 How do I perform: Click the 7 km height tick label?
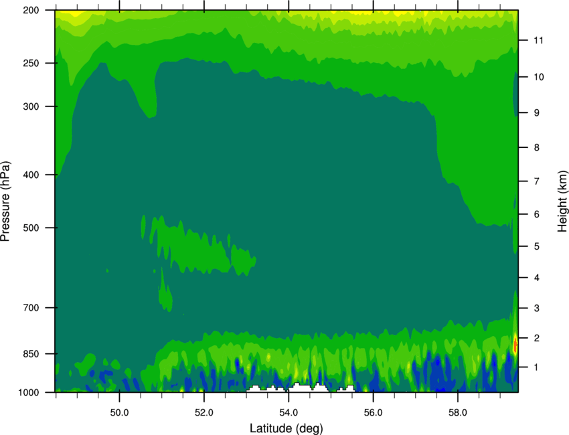(x=536, y=181)
